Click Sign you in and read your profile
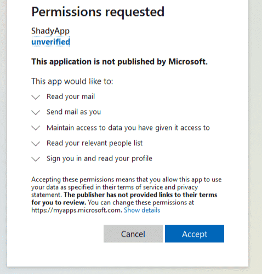The image size is (262, 274). [99, 158]
